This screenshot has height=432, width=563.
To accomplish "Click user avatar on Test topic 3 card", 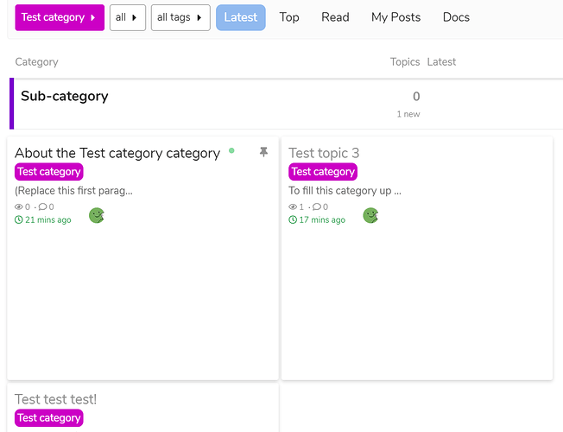I will (371, 215).
